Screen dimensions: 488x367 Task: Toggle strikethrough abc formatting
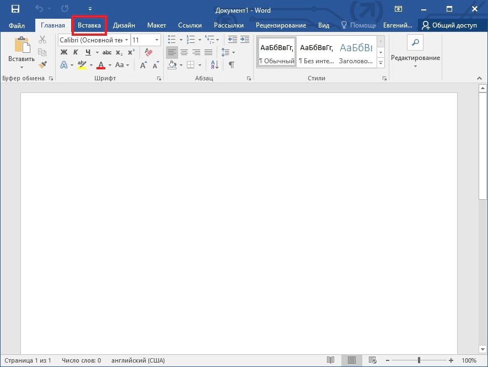107,52
